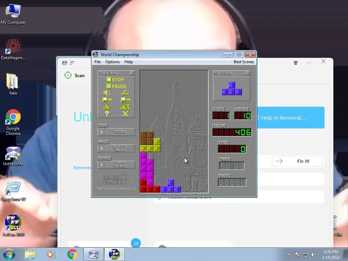Show hidden system tray icons
Viewport: 348px width, 261px height.
coord(289,255)
